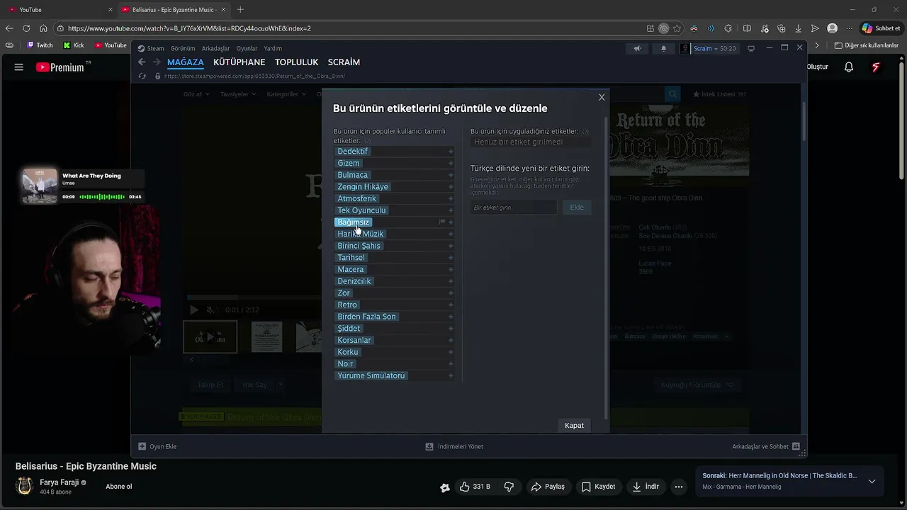Click the plus icon beside Denizcilik
Image resolution: width=907 pixels, height=510 pixels.
point(451,281)
